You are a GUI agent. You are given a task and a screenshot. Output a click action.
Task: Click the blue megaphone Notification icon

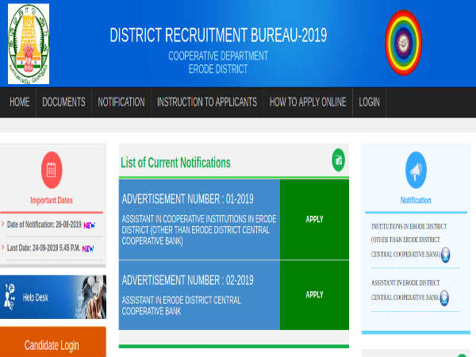[416, 169]
